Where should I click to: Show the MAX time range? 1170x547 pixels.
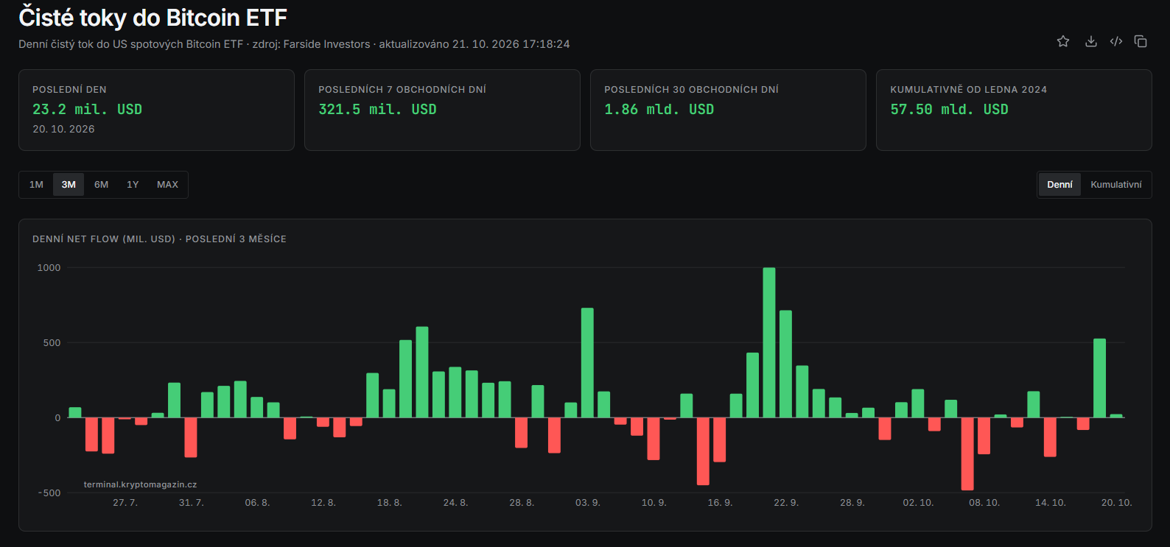(x=167, y=185)
